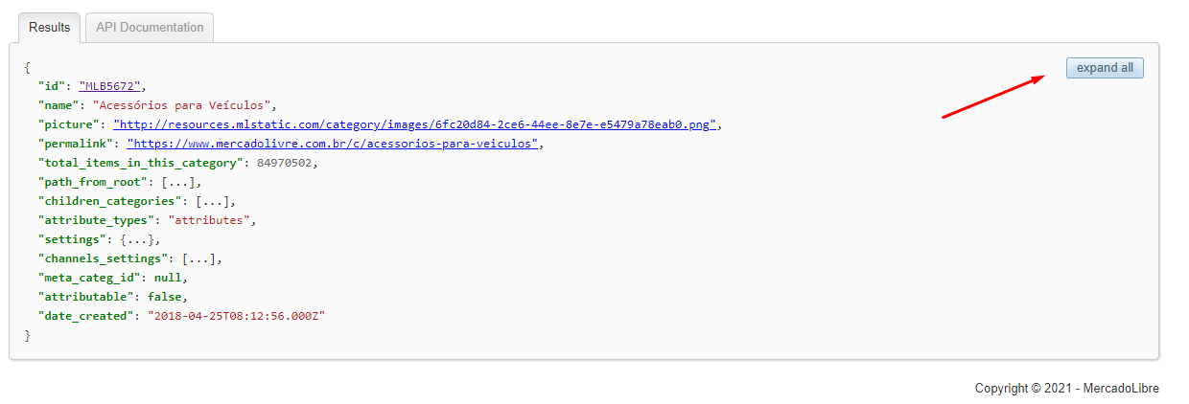Open the API Documentation tab
The height and width of the screenshot is (404, 1189).
150,28
